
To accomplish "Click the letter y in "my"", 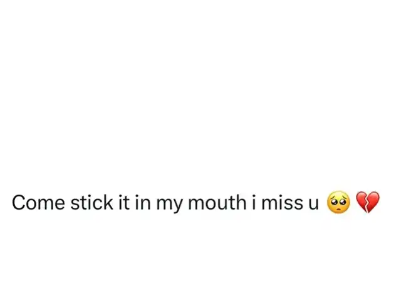I will (177, 207).
